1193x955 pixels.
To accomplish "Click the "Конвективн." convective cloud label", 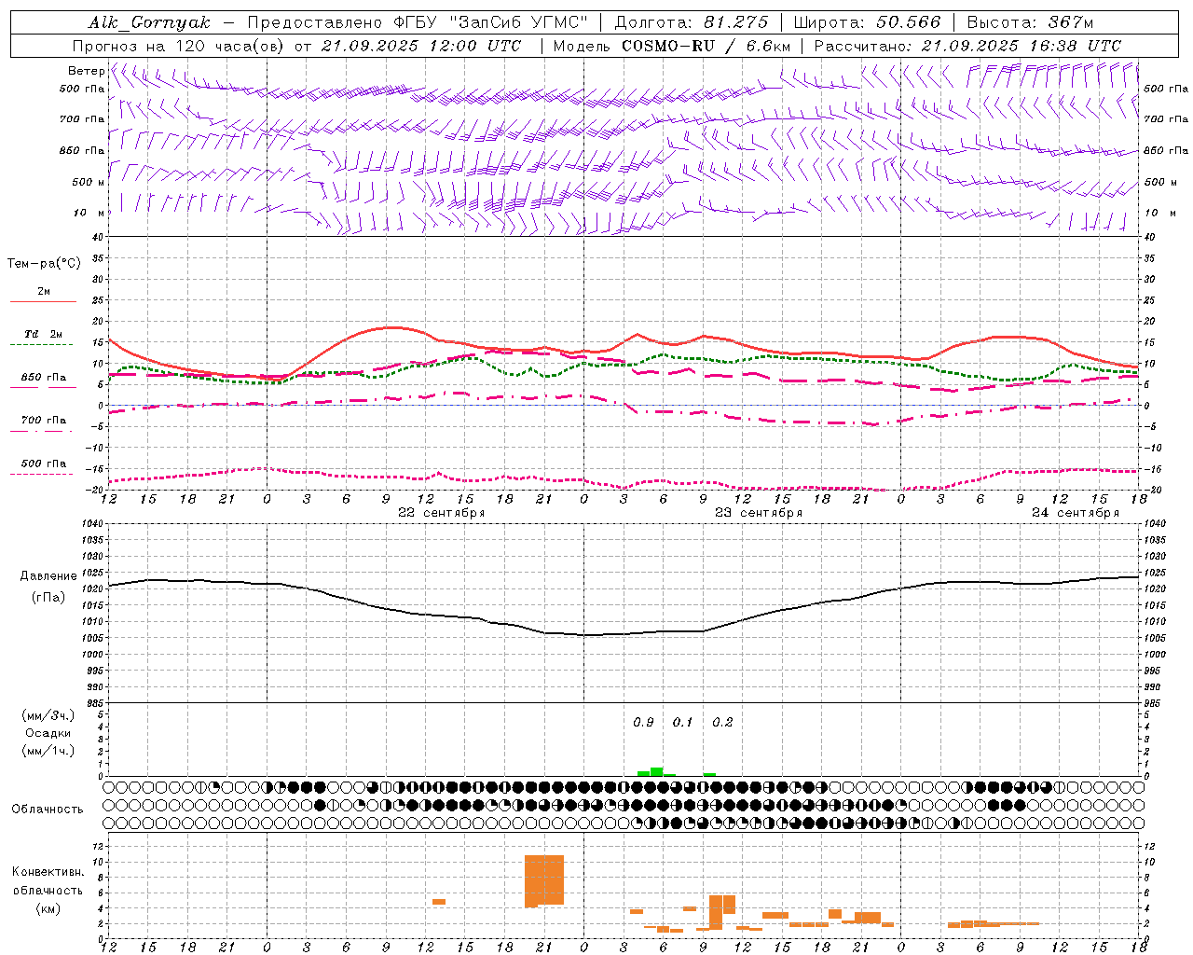I will pos(48,872).
